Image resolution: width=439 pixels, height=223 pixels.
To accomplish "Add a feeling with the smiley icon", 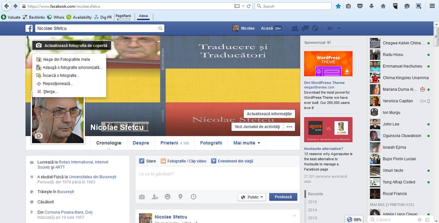I will (x=168, y=197).
